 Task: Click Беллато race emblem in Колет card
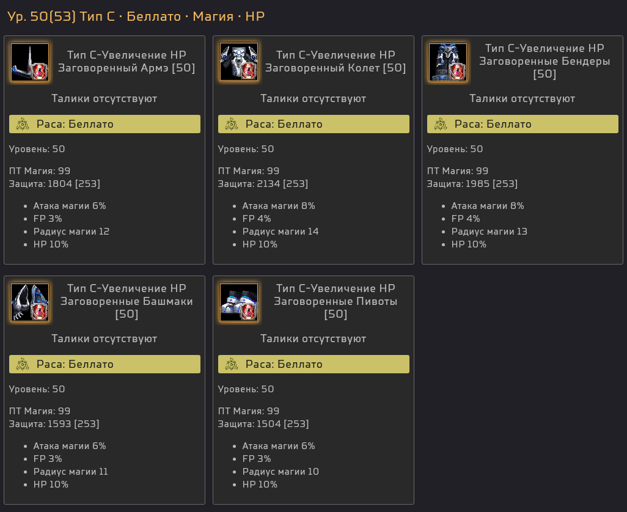click(232, 124)
